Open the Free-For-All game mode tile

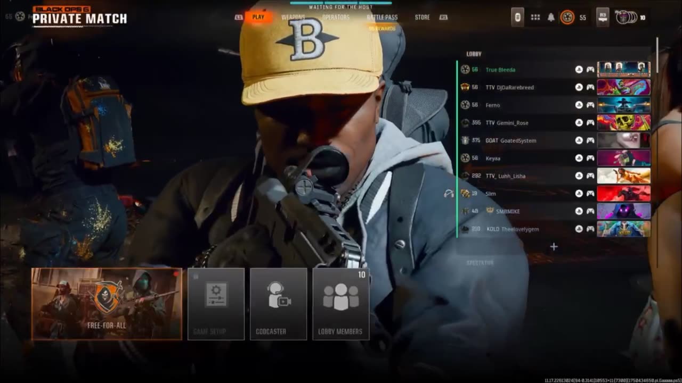coord(107,304)
